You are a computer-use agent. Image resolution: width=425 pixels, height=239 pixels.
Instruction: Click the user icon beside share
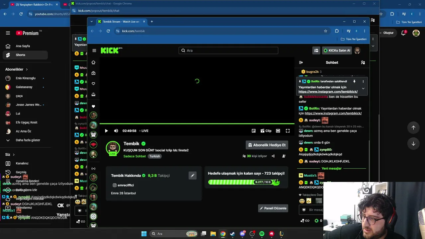(x=284, y=156)
